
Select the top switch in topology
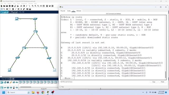pyautogui.click(x=35, y=19)
